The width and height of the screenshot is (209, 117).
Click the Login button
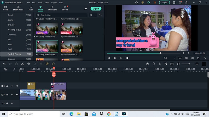[x=164, y=3]
